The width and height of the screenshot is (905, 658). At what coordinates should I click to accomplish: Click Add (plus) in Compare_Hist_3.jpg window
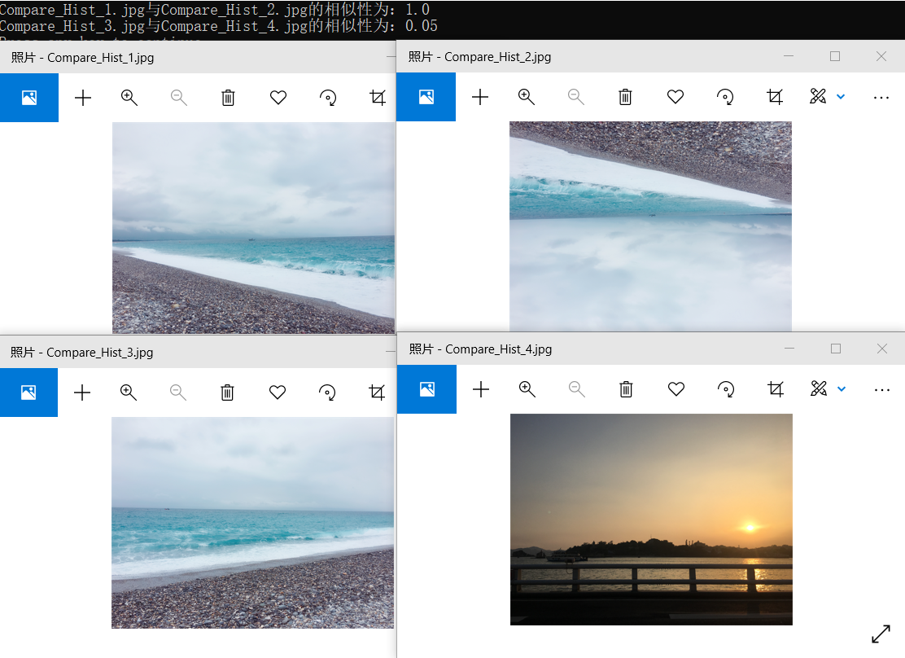82,393
